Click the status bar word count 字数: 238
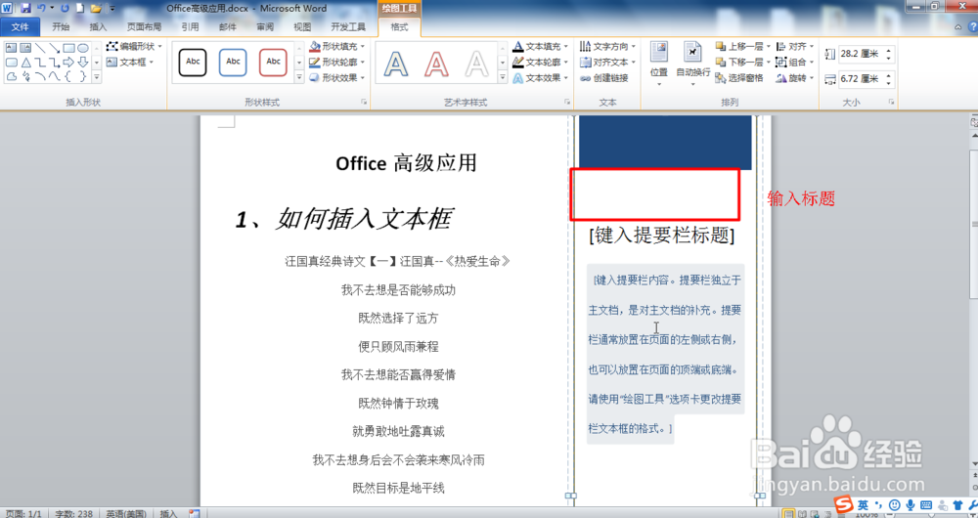The height and width of the screenshot is (518, 978). (73, 514)
